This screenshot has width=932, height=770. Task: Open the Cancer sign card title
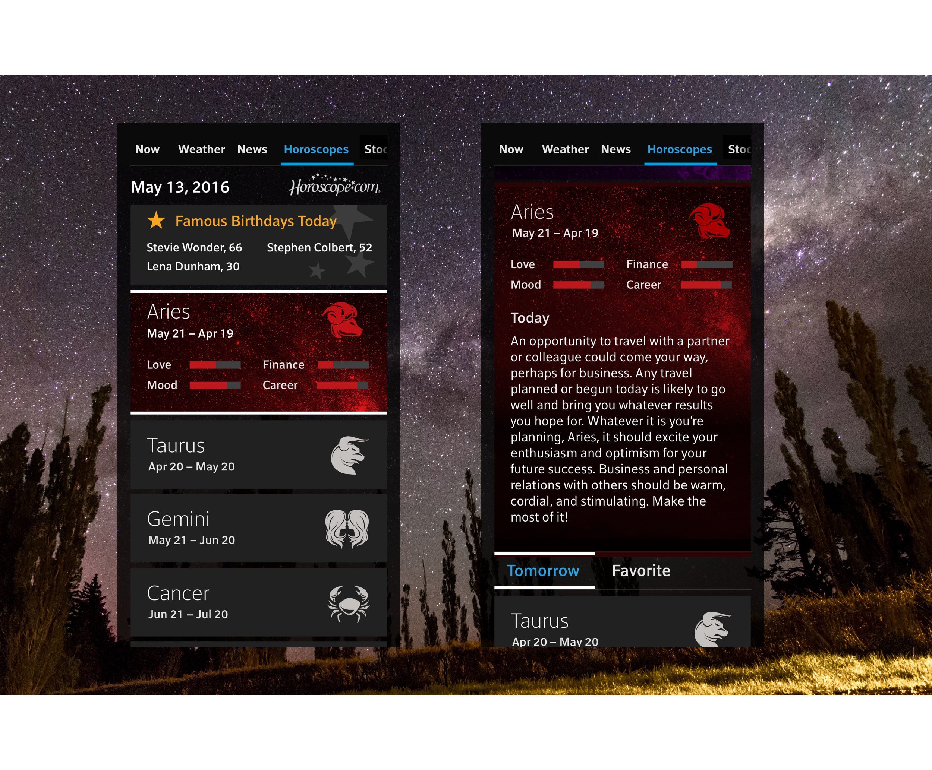pos(178,593)
